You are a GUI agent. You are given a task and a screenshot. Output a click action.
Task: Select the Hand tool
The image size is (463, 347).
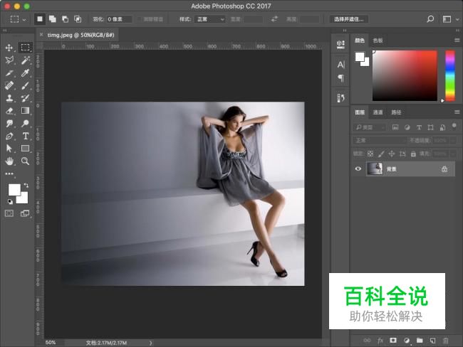[x=9, y=161]
